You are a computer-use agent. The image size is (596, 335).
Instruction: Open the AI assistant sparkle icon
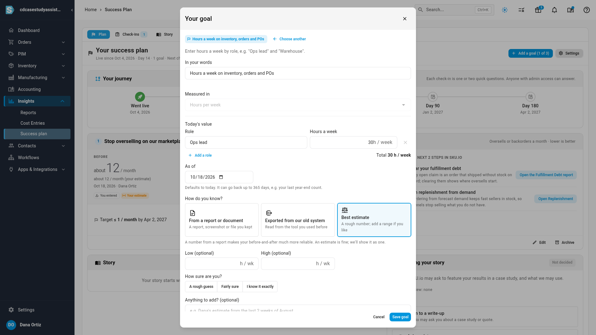505,10
